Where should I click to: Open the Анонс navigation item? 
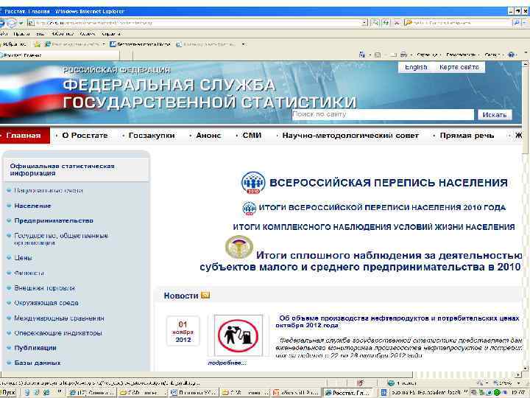tap(208, 136)
